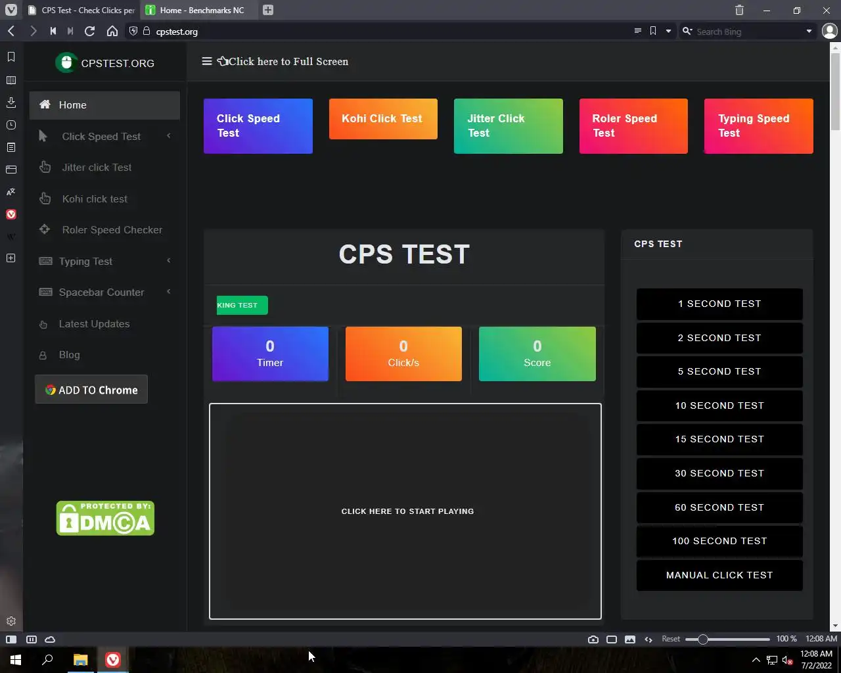This screenshot has width=841, height=673.
Task: Open the Reading List panel
Action: pos(11,80)
